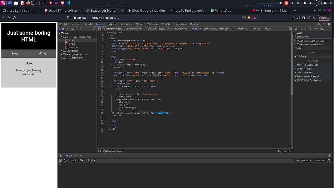334x188 pixels.
Task: Open the console context 'top' dropdown
Action: pyautogui.click(x=73, y=160)
